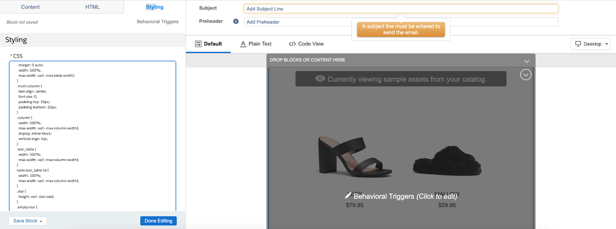The height and width of the screenshot is (229, 616).
Task: Select the Styling tab
Action: point(154,7)
